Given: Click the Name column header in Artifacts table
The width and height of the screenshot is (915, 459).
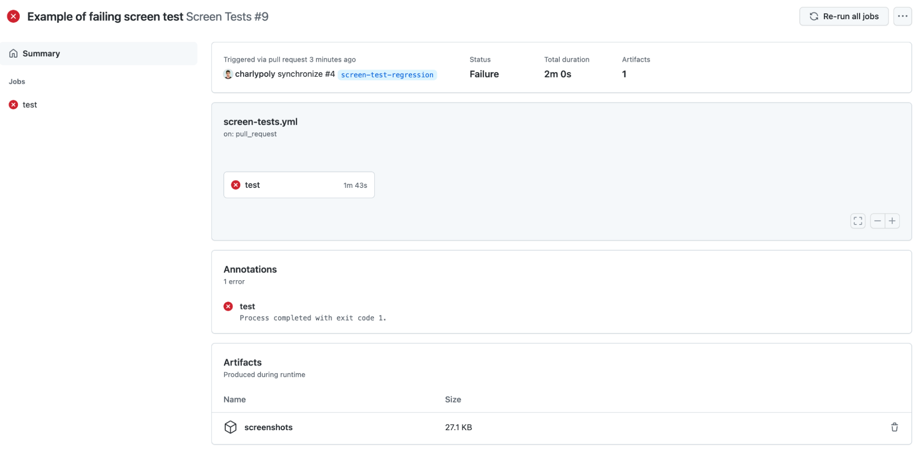Looking at the screenshot, I should click(x=234, y=399).
